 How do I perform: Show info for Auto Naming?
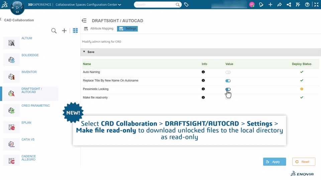click(203, 72)
